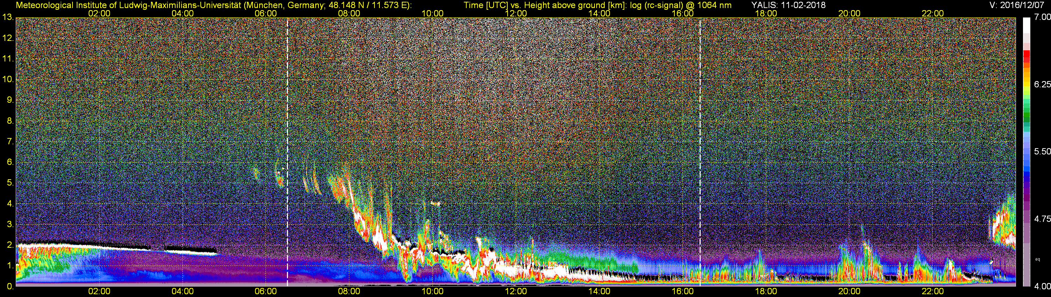This screenshot has width=1051, height=297.
Task: Click the 04:00 label on the top time axis
Action: coord(183,13)
